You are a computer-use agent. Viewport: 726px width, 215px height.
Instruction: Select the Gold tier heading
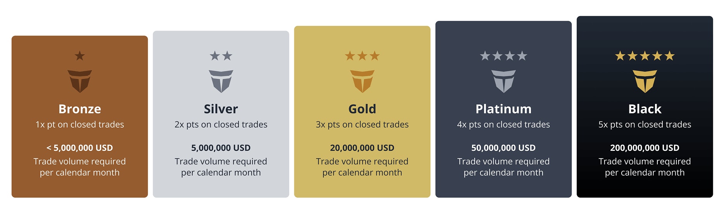(x=362, y=109)
